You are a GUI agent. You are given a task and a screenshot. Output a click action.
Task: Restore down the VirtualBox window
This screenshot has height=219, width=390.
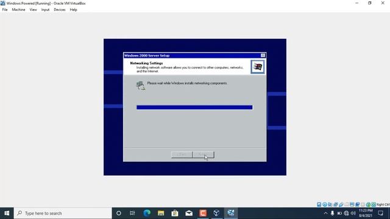(370, 3)
